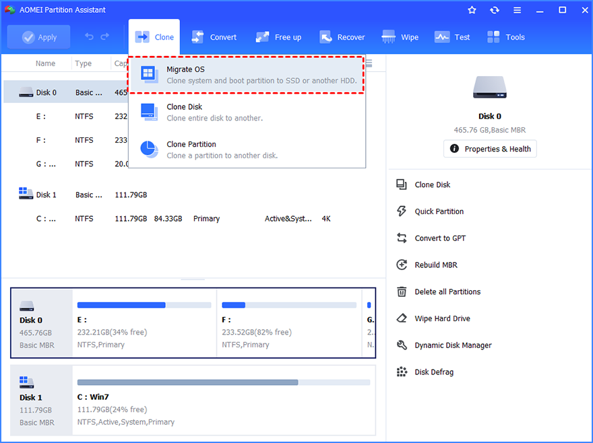
Task: Select the C: Win7 partition block
Action: point(224,401)
